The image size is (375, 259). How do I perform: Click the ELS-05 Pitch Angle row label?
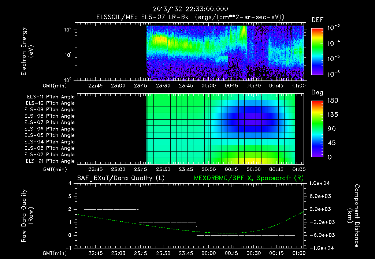pyautogui.click(x=50, y=135)
